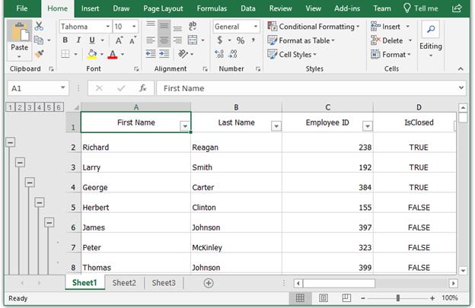475x308 pixels.
Task: Open Format cells menu
Action: (x=391, y=55)
